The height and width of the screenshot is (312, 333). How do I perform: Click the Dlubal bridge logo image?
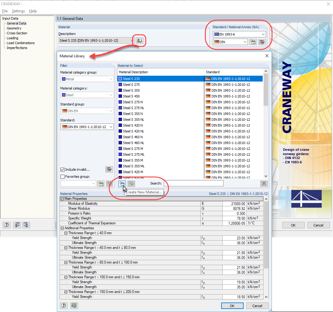click(x=306, y=199)
